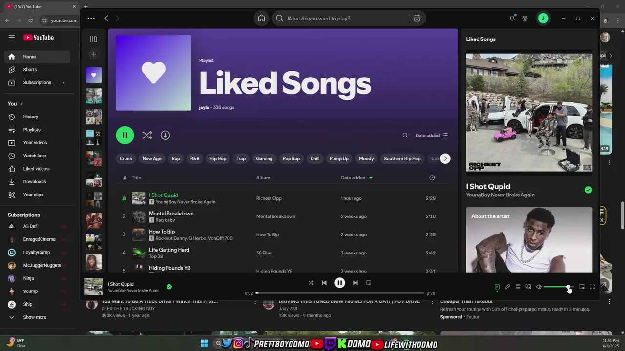Open YouTube hamburger menu
The height and width of the screenshot is (351, 625).
coord(12,38)
